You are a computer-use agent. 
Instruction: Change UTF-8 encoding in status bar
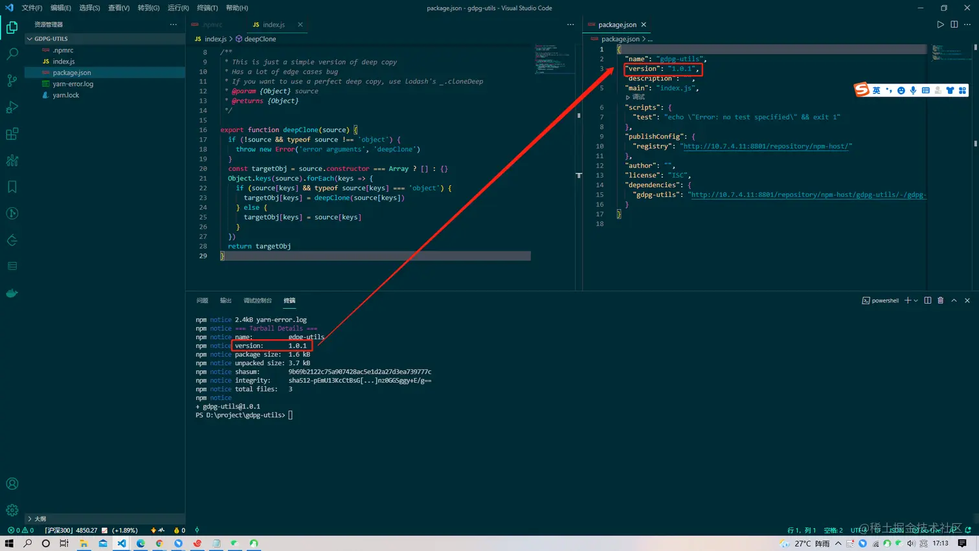pyautogui.click(x=859, y=530)
